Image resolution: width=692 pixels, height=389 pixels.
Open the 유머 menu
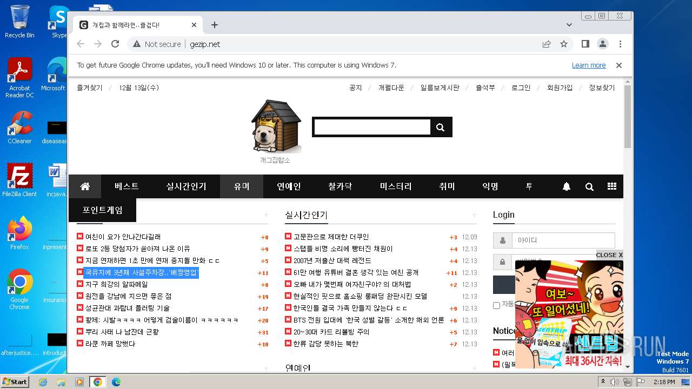[242, 186]
